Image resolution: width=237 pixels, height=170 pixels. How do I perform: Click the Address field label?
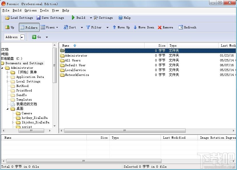pos(12,37)
